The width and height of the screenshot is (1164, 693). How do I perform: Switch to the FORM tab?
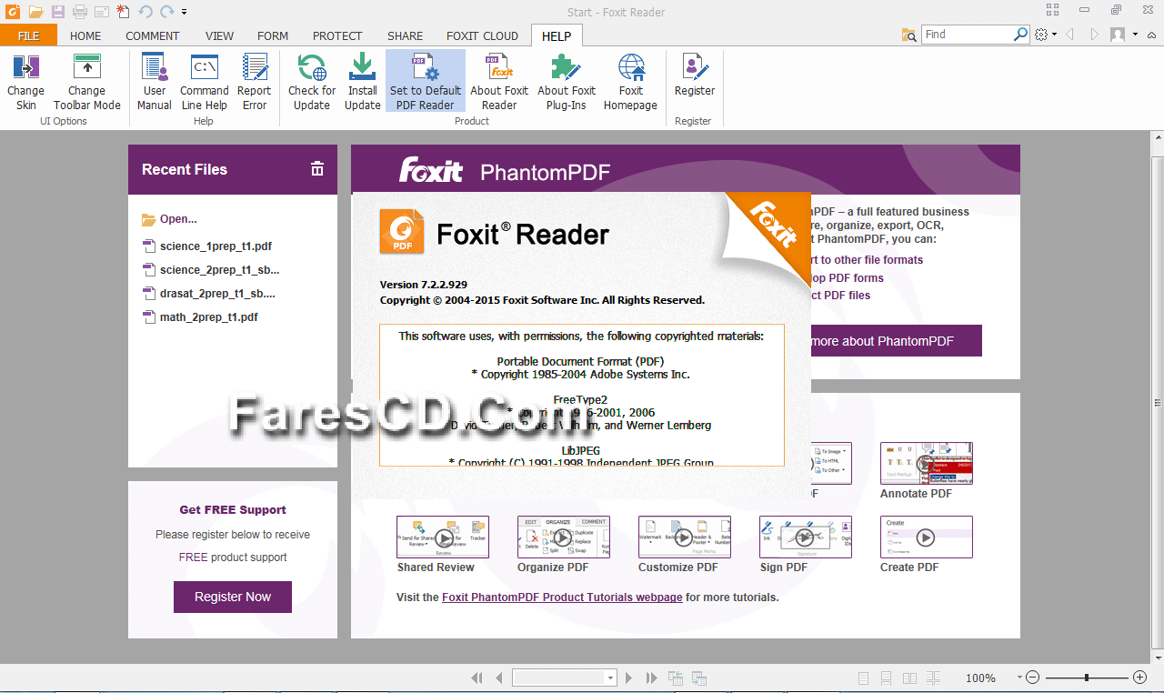click(x=273, y=35)
